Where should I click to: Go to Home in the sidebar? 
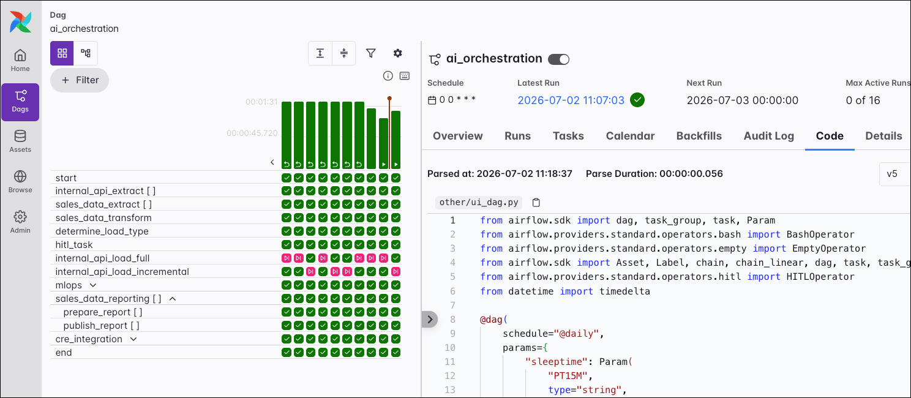click(x=20, y=60)
